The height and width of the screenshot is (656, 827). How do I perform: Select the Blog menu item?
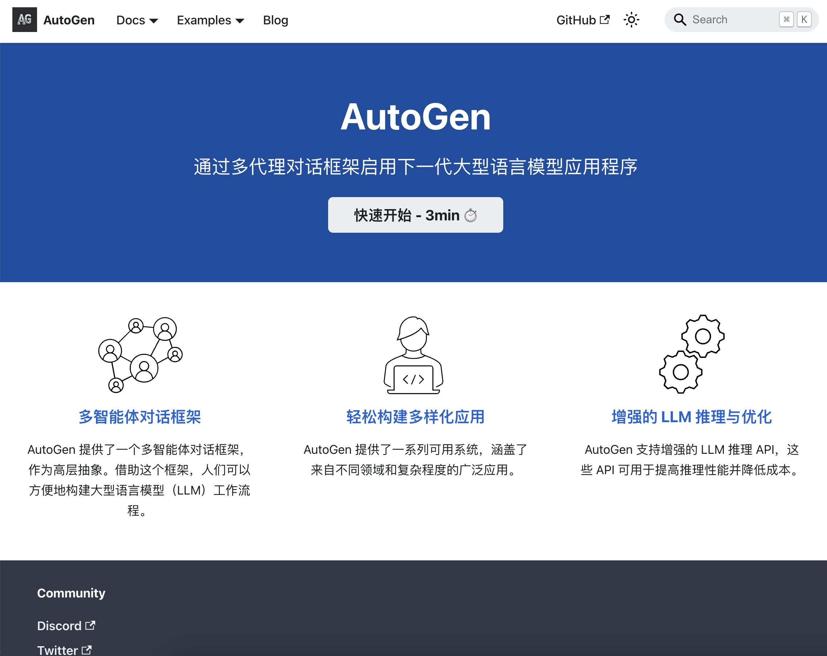tap(275, 20)
